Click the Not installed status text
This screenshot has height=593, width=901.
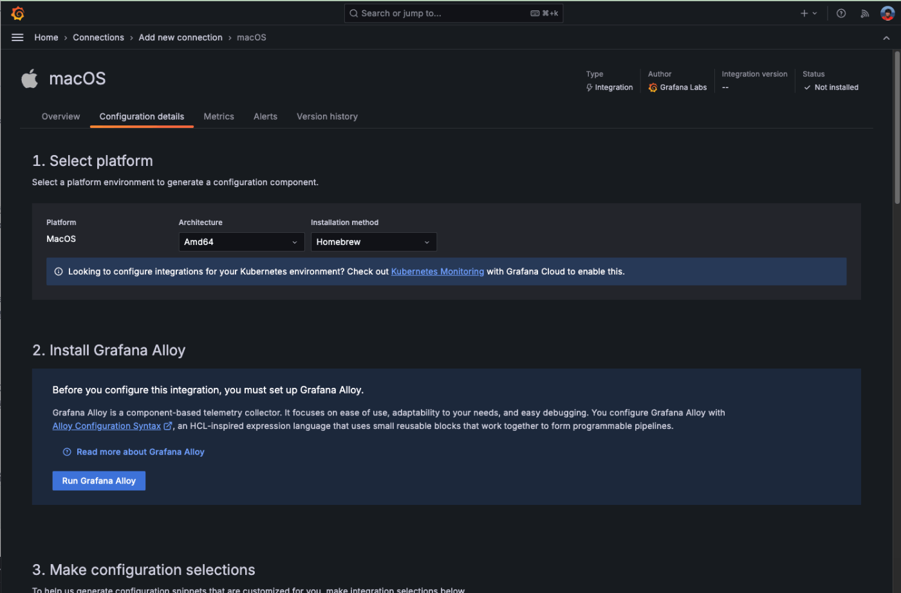coord(837,87)
